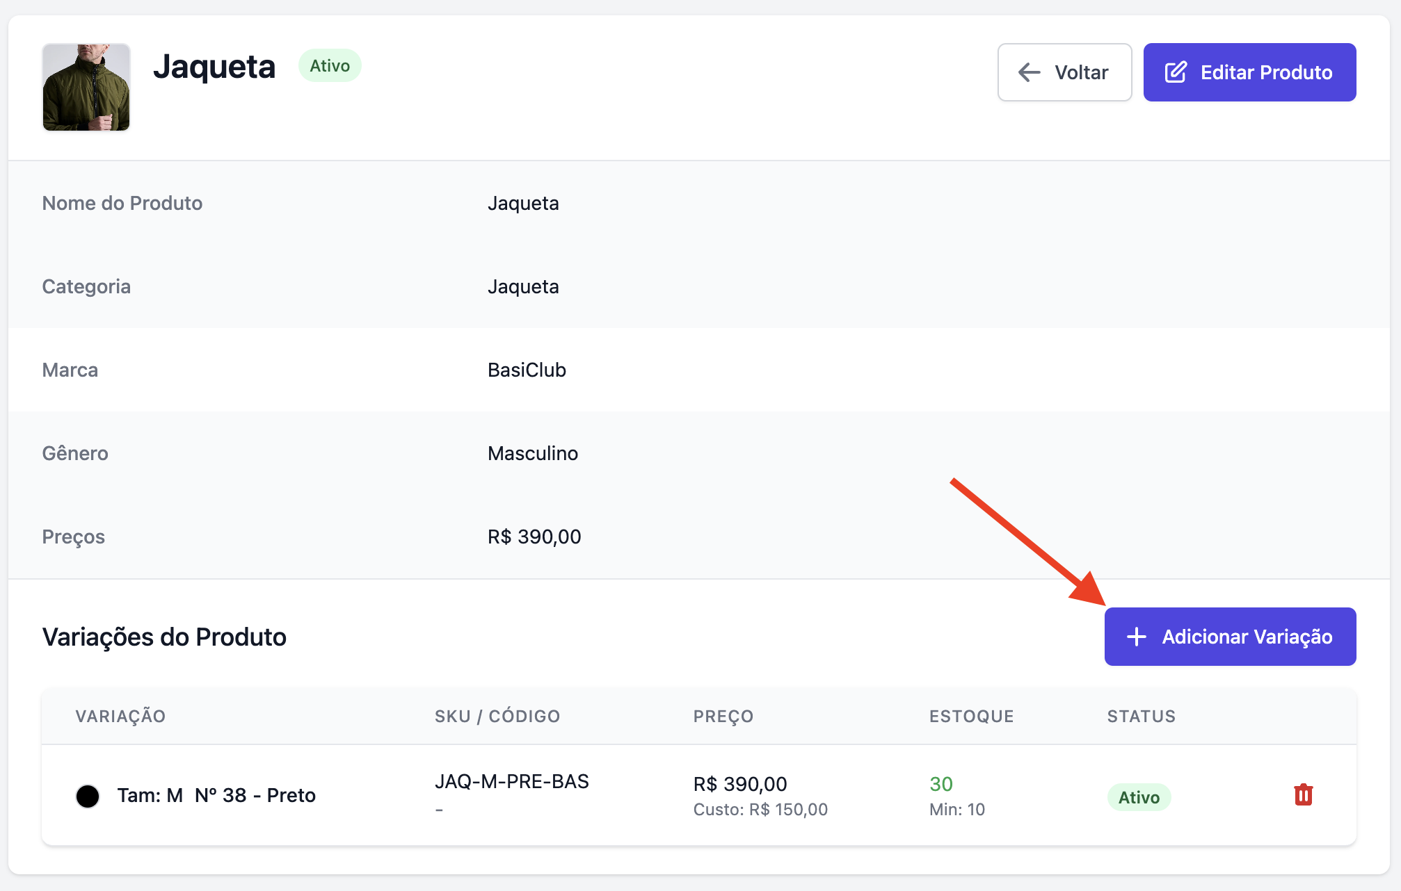Image resolution: width=1401 pixels, height=891 pixels.
Task: Click the SKU / CÓDIGO column header
Action: 497,717
